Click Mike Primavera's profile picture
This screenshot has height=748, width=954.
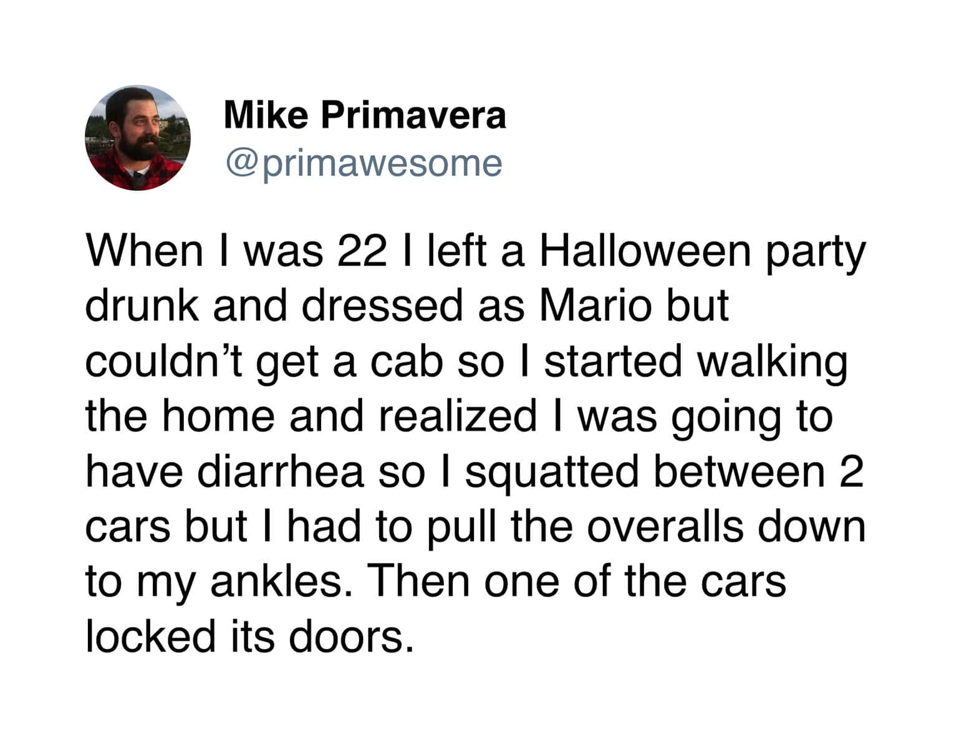tap(138, 138)
